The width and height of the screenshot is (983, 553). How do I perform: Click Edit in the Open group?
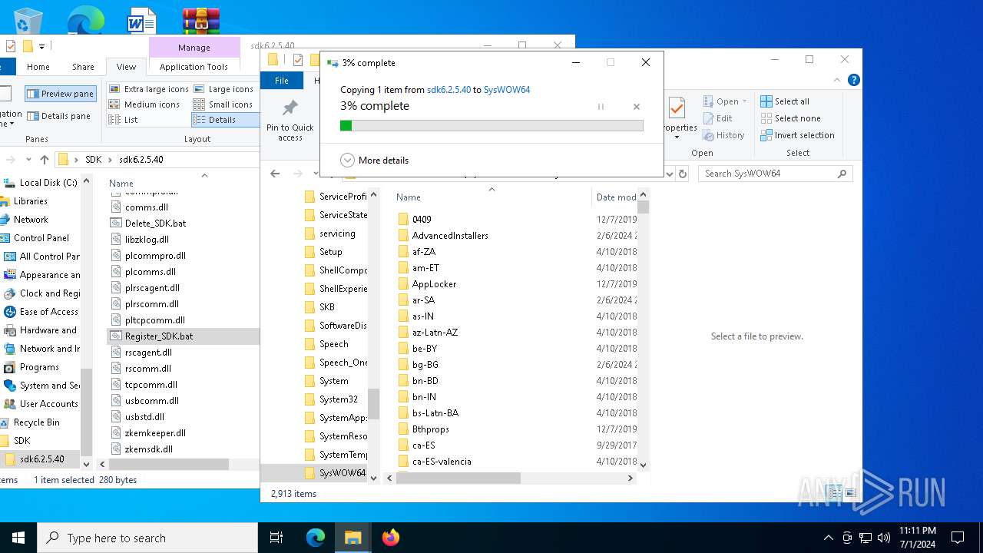tap(718, 118)
